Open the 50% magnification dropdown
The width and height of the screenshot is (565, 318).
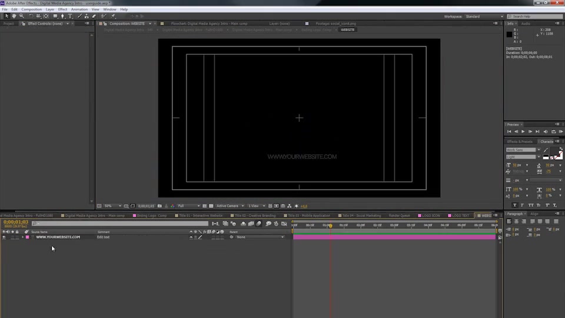tap(113, 206)
